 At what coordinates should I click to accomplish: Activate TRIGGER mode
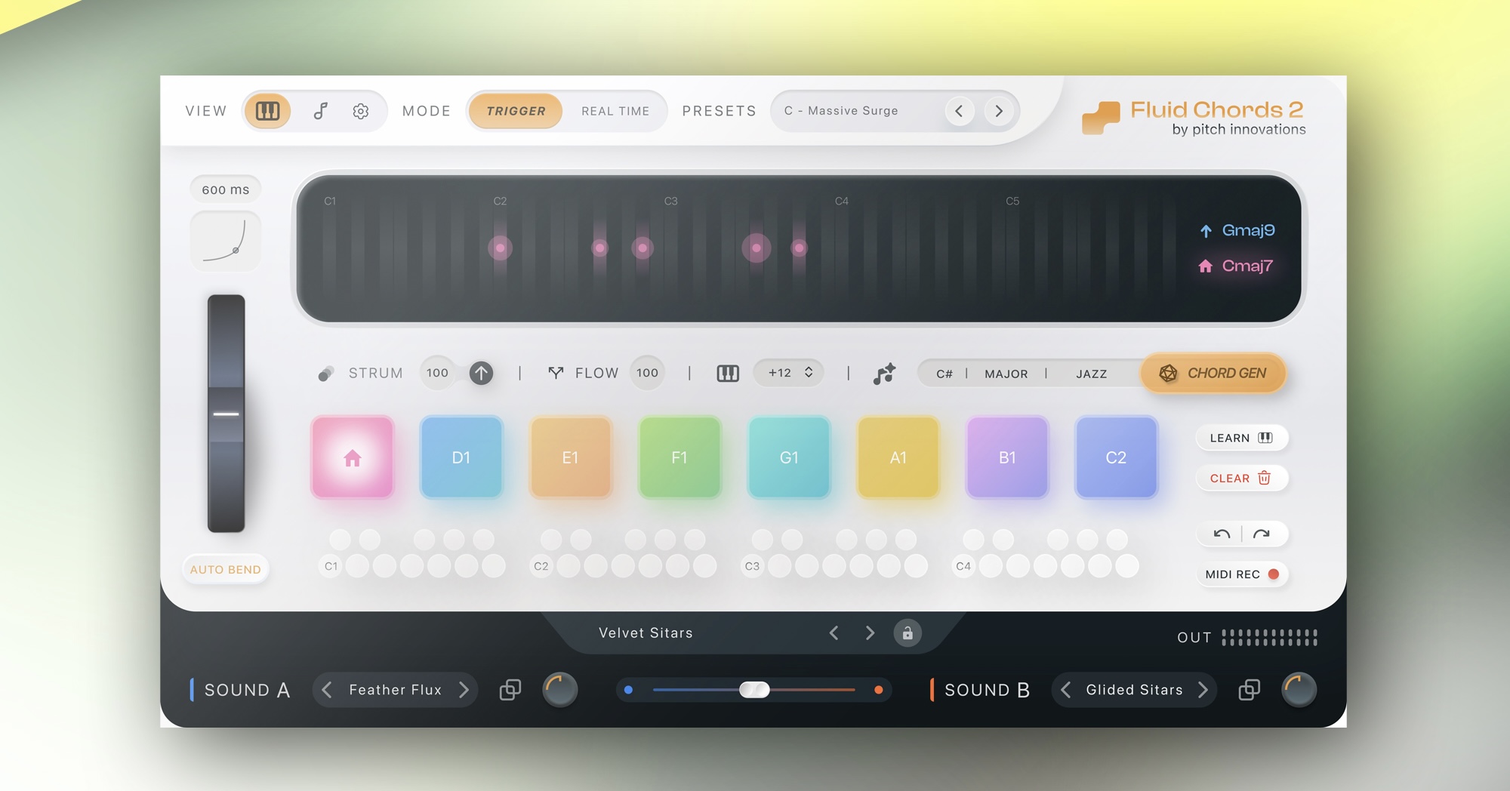[516, 111]
